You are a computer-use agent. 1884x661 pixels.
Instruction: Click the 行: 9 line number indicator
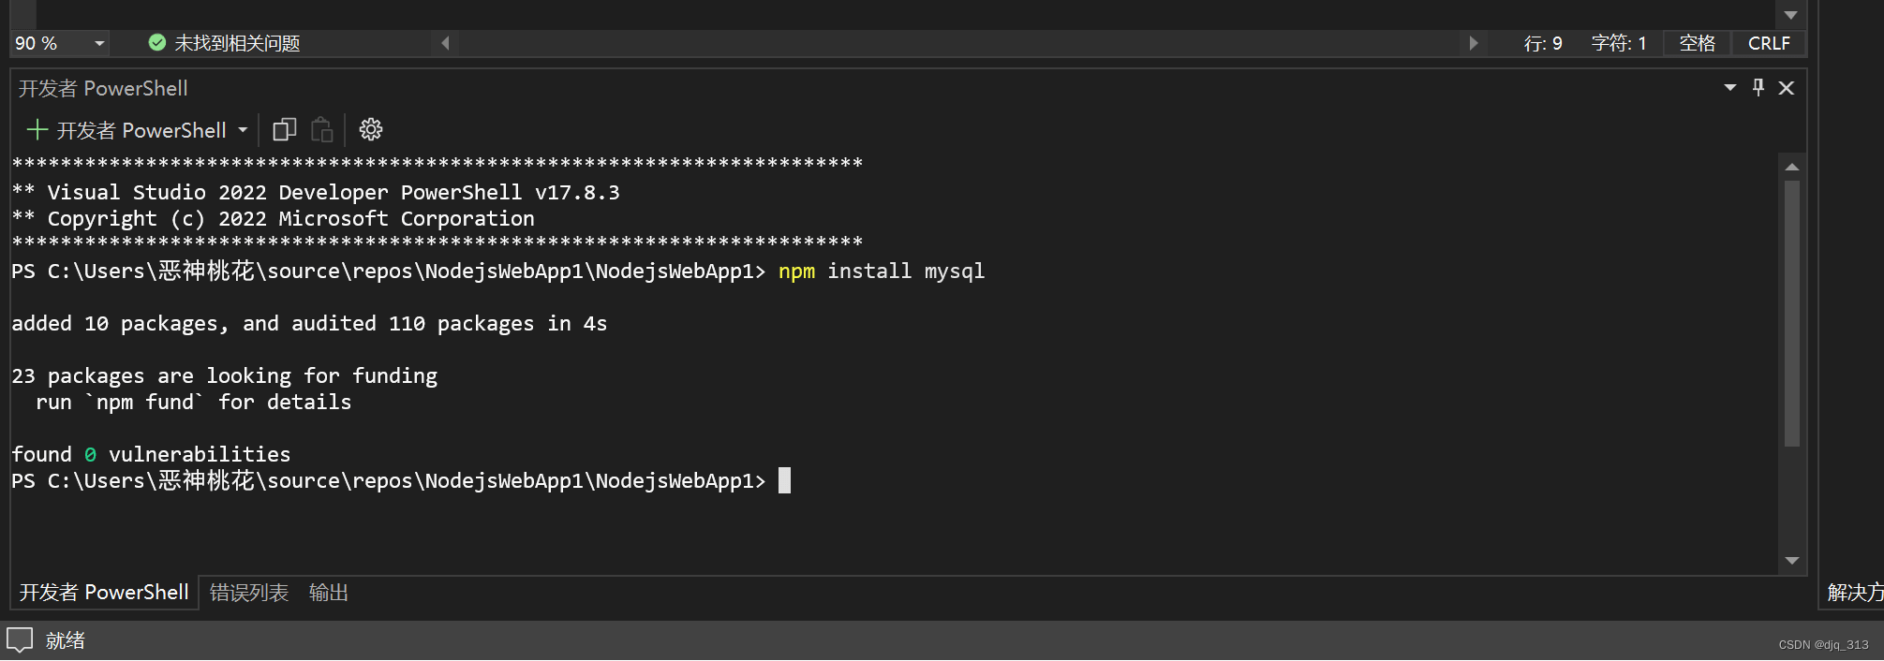pos(1543,43)
